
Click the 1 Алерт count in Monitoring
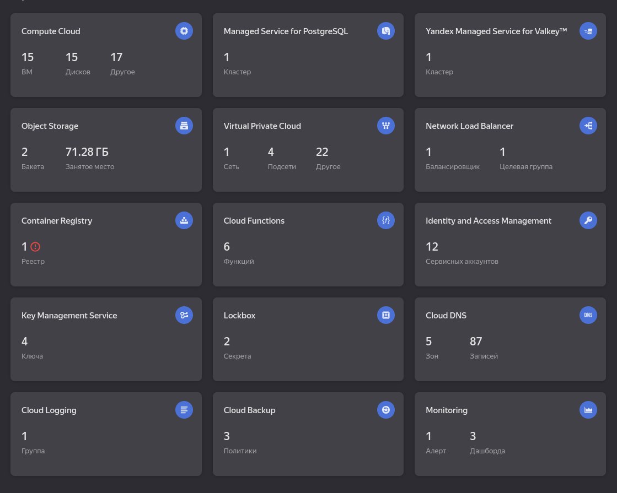(436, 442)
